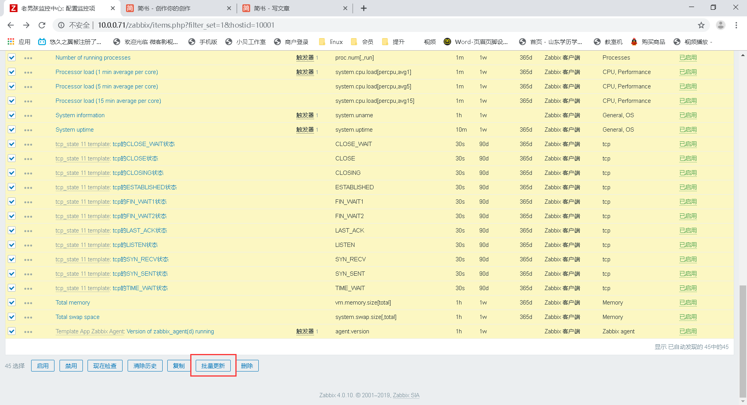
Task: Close the Zabbix 配置监控项 tab
Action: (x=113, y=8)
